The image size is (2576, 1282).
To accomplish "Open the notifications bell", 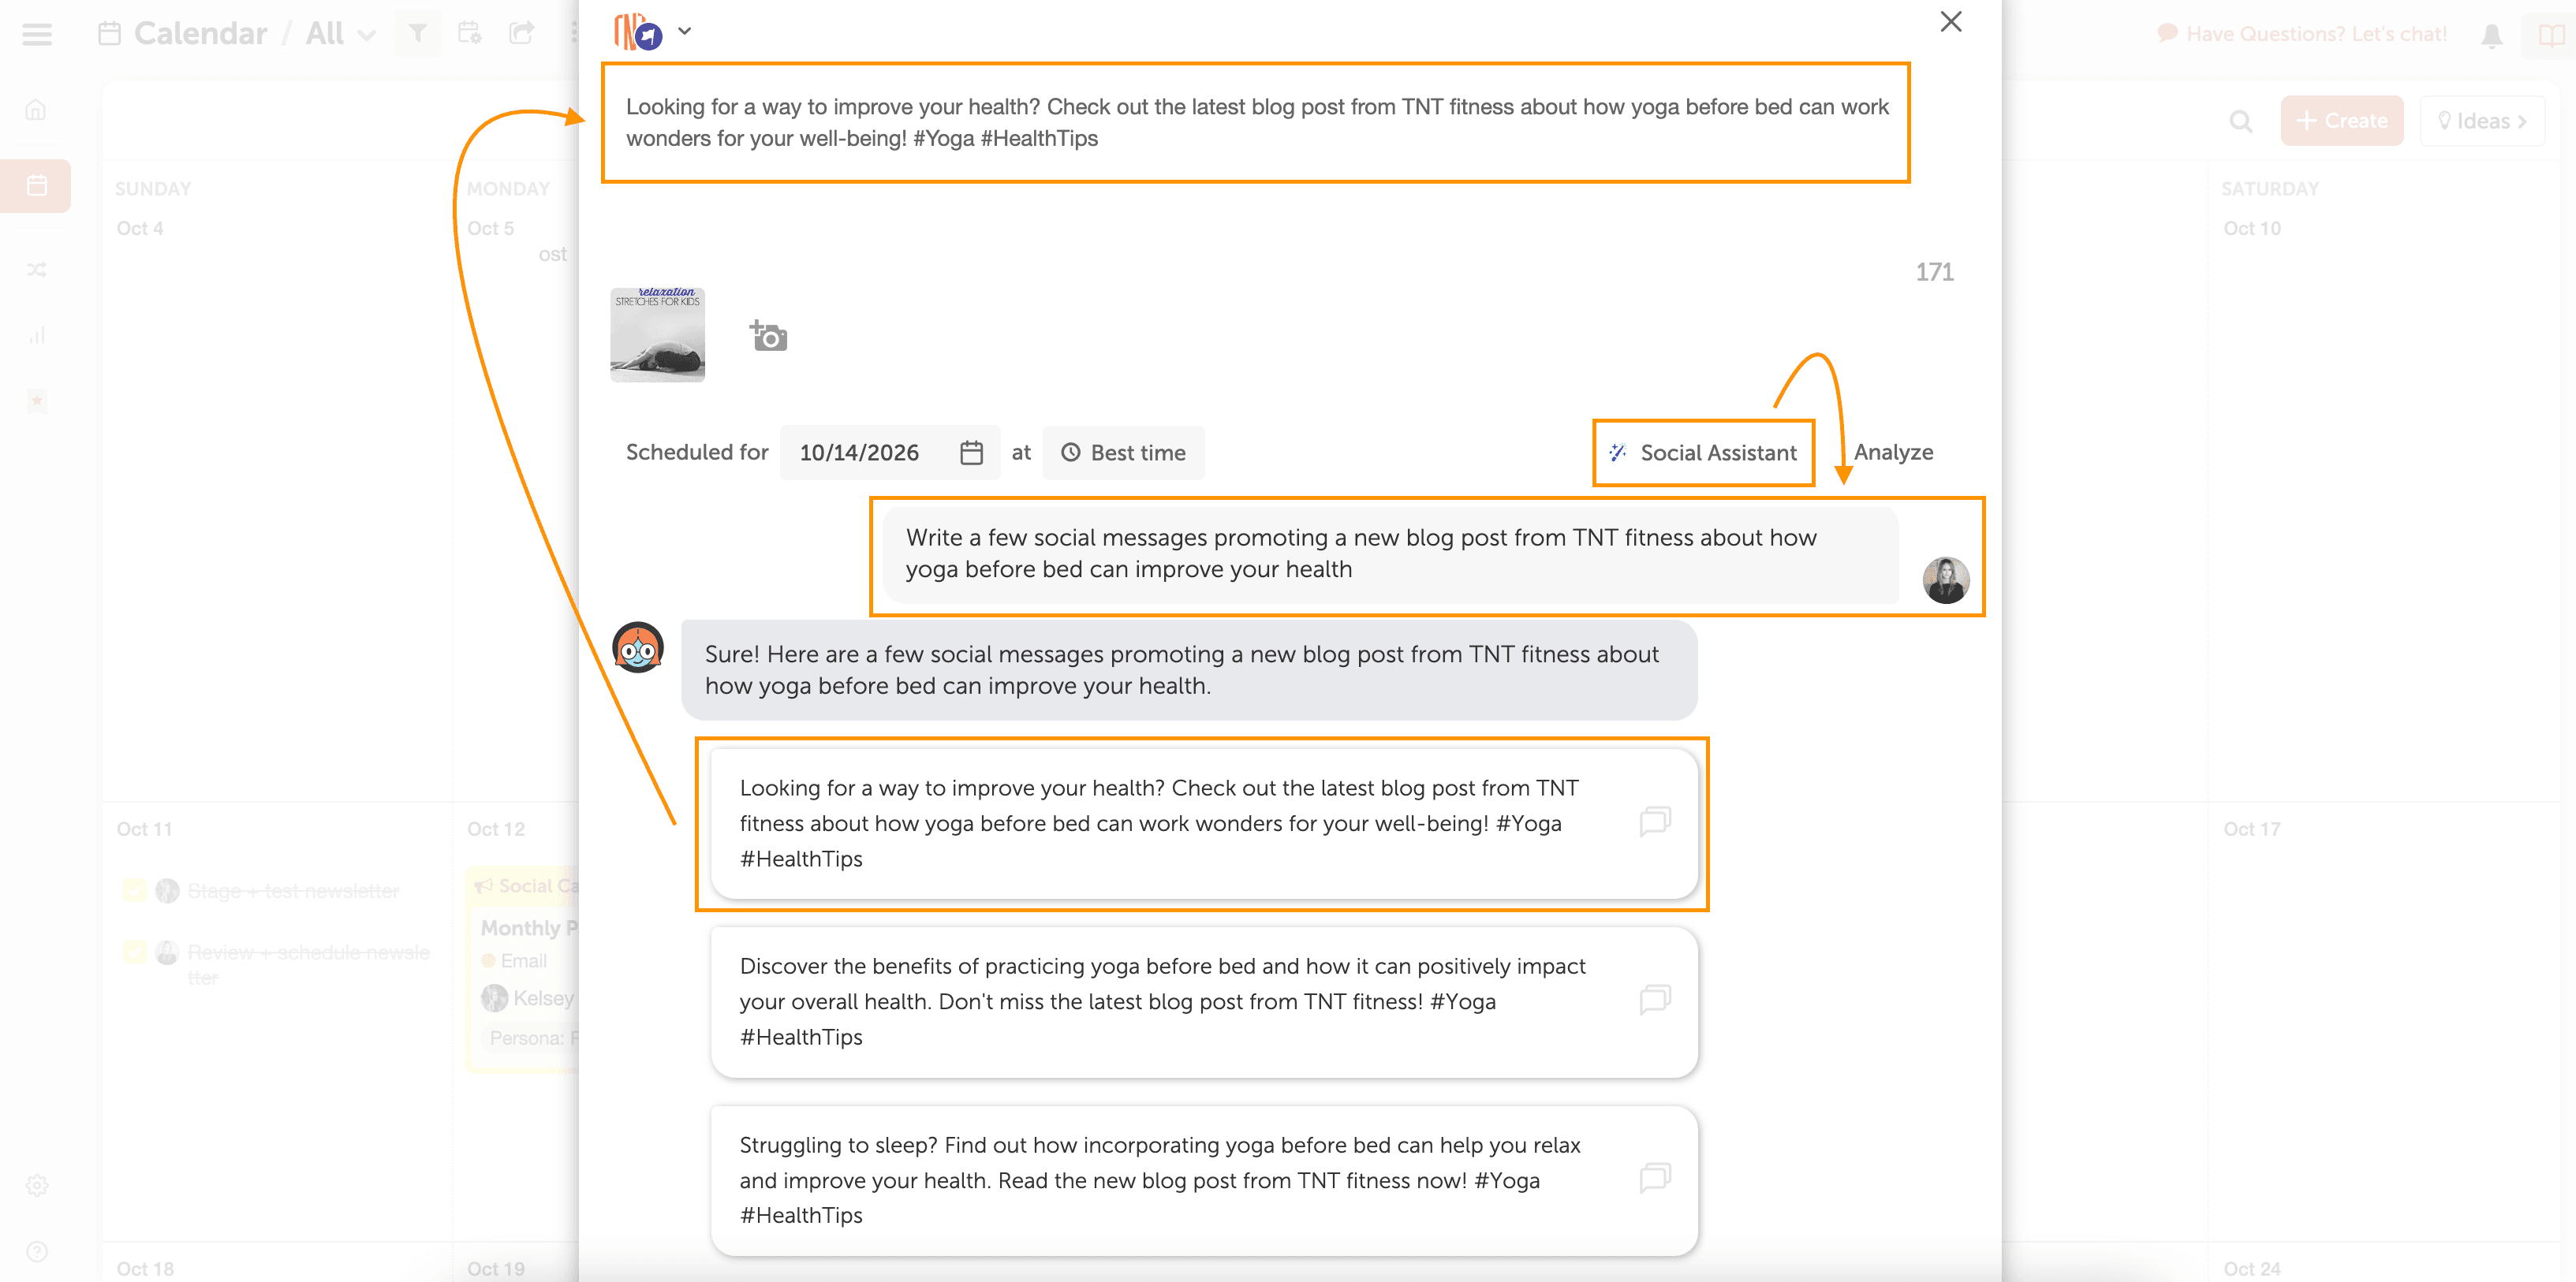I will (x=2491, y=36).
